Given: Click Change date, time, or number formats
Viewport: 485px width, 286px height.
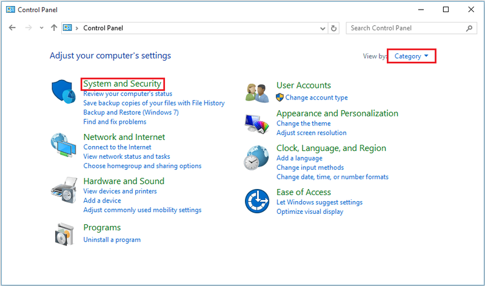Looking at the screenshot, I should point(332,177).
